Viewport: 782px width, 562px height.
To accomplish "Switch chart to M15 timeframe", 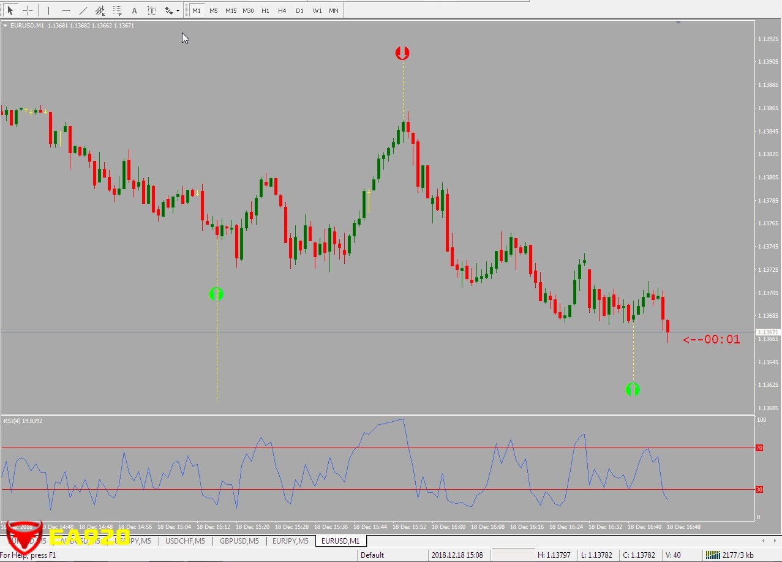I will point(231,10).
